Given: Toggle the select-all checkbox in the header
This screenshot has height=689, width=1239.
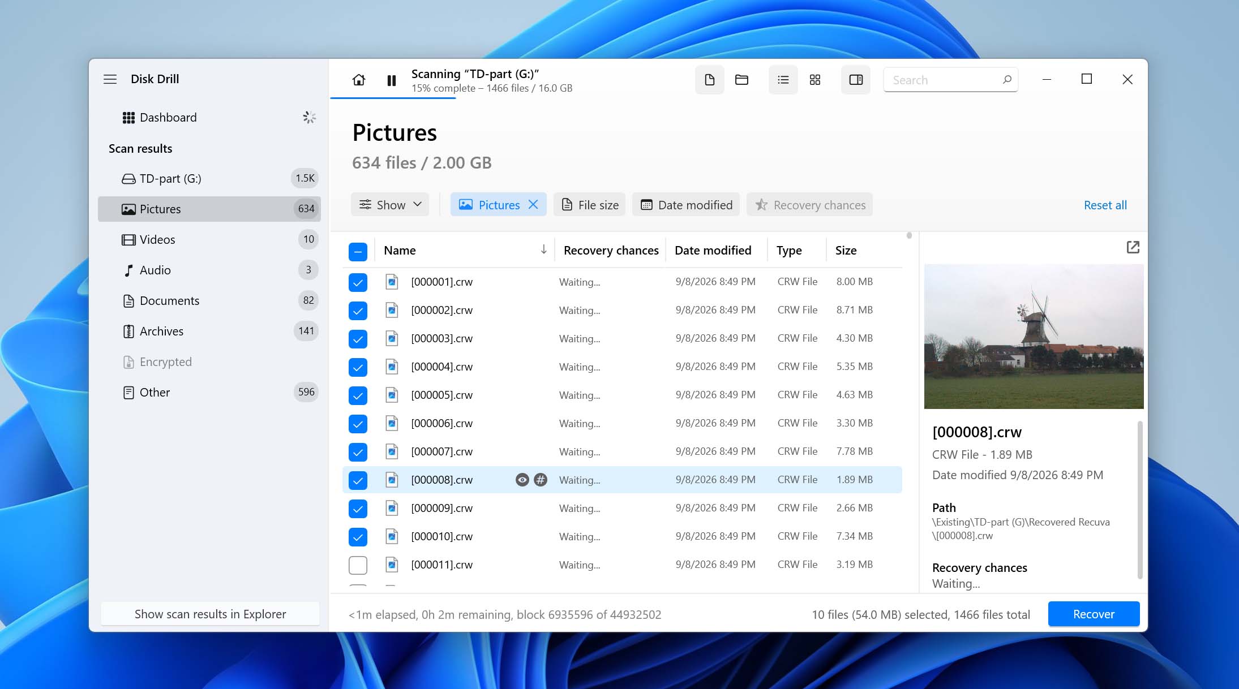Looking at the screenshot, I should (358, 252).
